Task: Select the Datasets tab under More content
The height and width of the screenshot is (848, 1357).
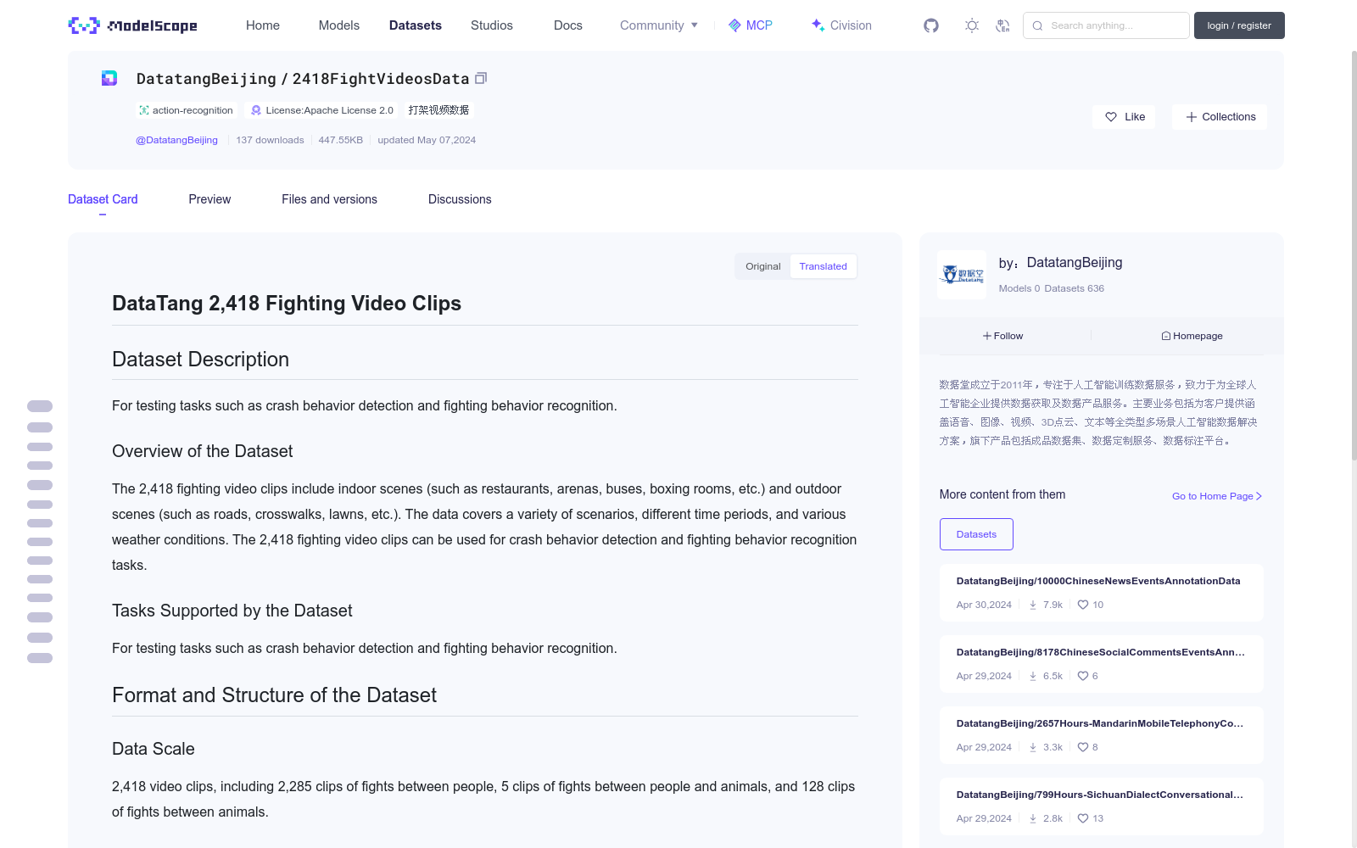Action: 976,534
